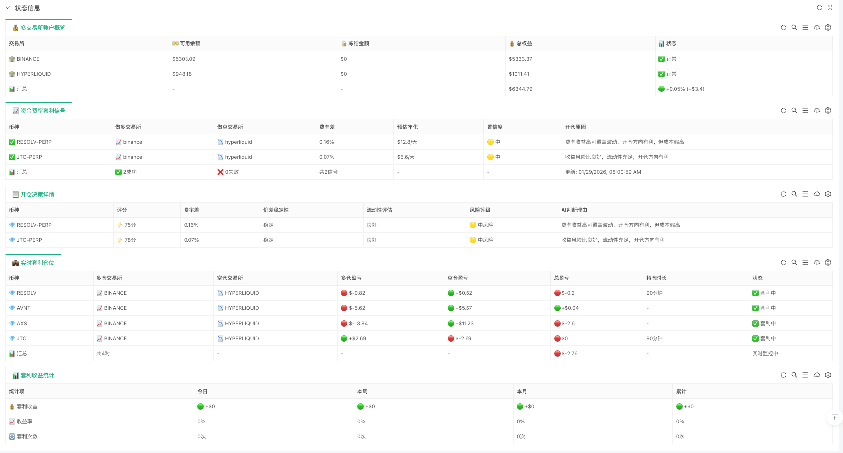Expand 状态信息 panel to fullscreen

830,8
